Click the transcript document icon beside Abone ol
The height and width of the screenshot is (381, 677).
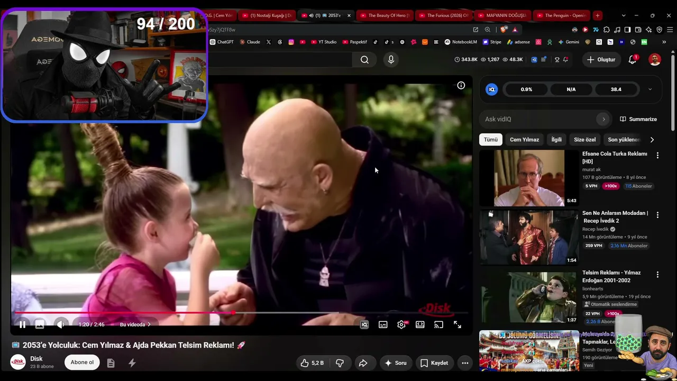pos(111,363)
